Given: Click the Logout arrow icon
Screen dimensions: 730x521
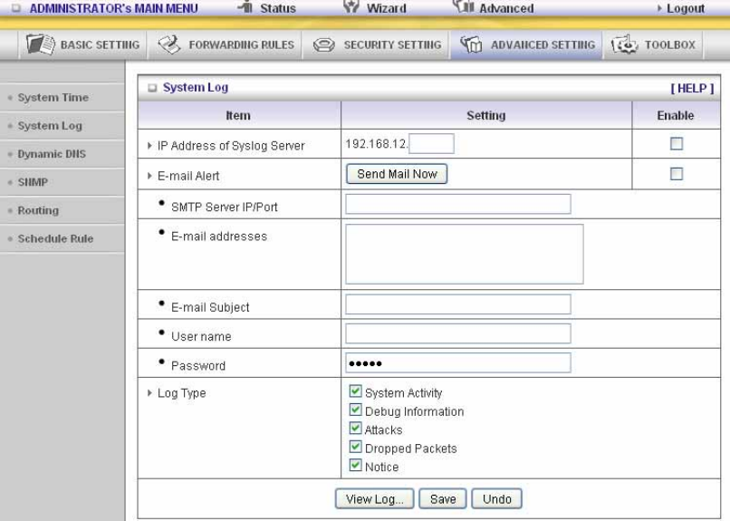Looking at the screenshot, I should tap(659, 8).
